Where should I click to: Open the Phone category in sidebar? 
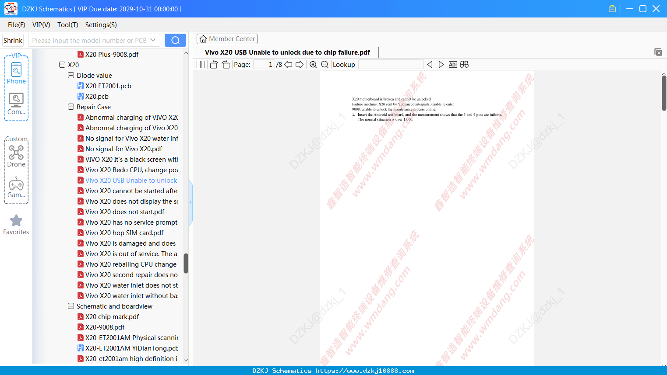(x=16, y=73)
